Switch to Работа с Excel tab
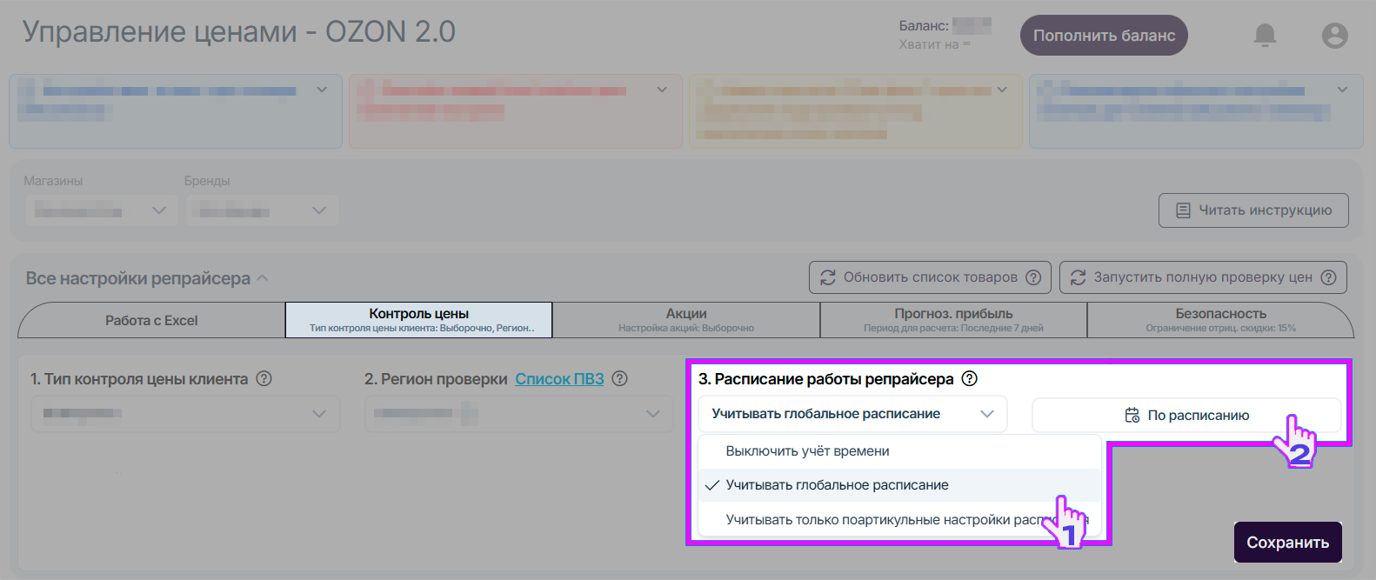 151,320
